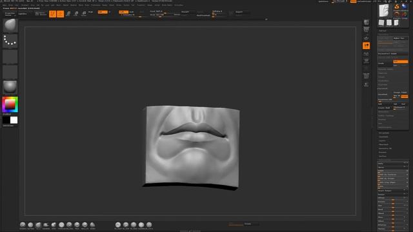Click the SPix icon under BPR

[367, 30]
